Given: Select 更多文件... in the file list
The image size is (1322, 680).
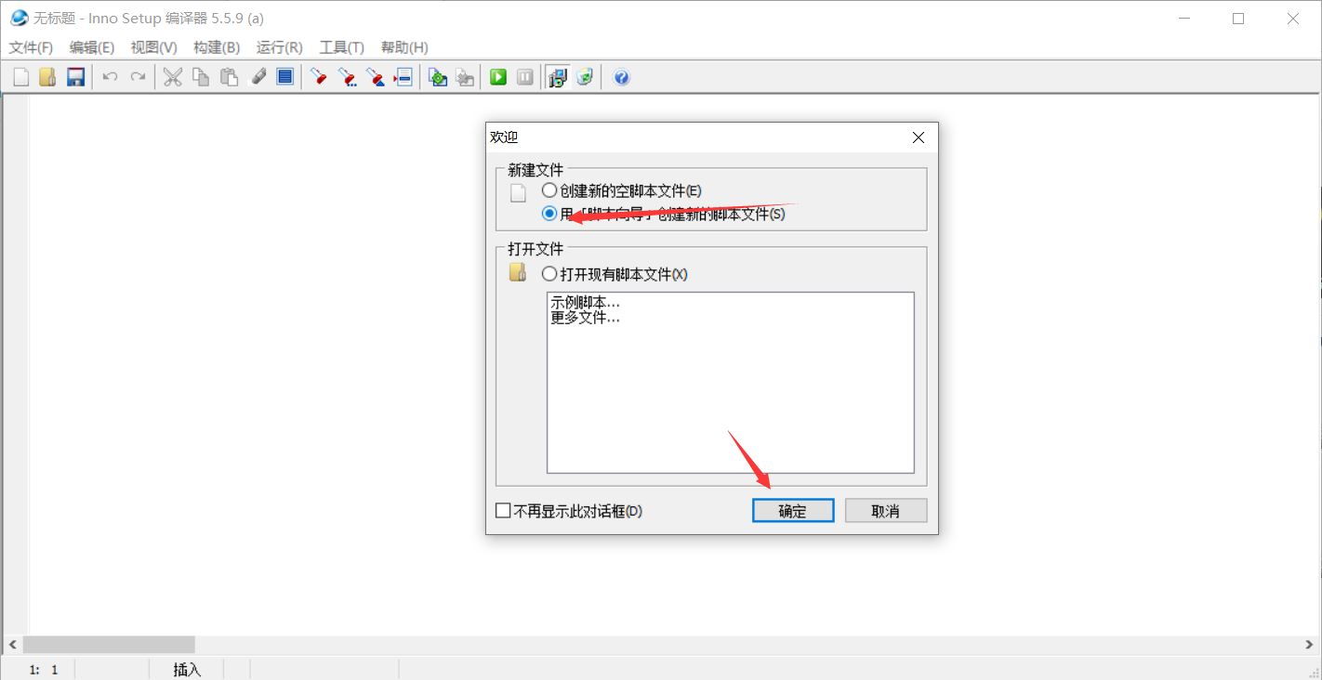Looking at the screenshot, I should coord(586,317).
